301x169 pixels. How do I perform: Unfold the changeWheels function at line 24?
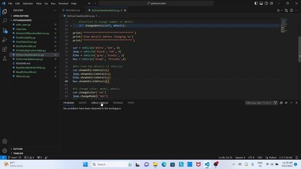[x=71, y=26]
